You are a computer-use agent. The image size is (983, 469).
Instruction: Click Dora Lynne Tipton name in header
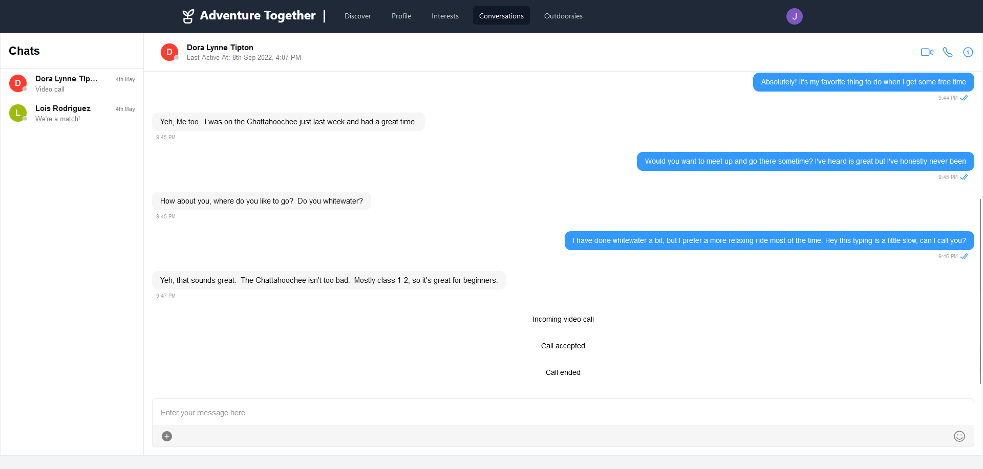click(x=220, y=48)
